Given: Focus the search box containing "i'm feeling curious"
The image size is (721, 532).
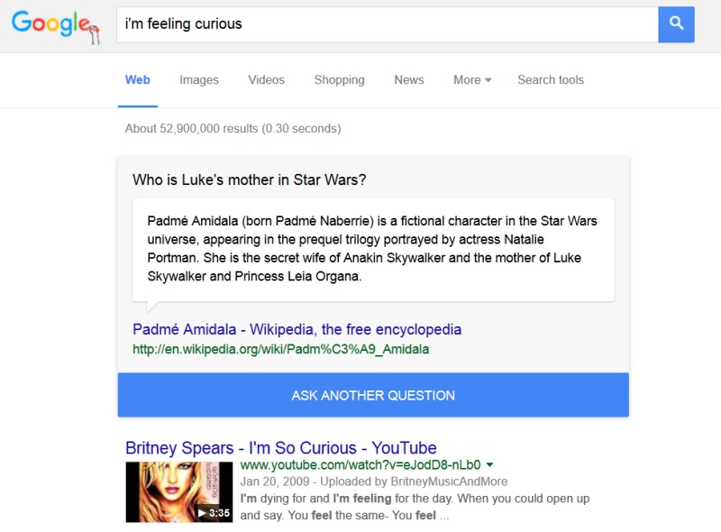Looking at the screenshot, I should pos(388,24).
